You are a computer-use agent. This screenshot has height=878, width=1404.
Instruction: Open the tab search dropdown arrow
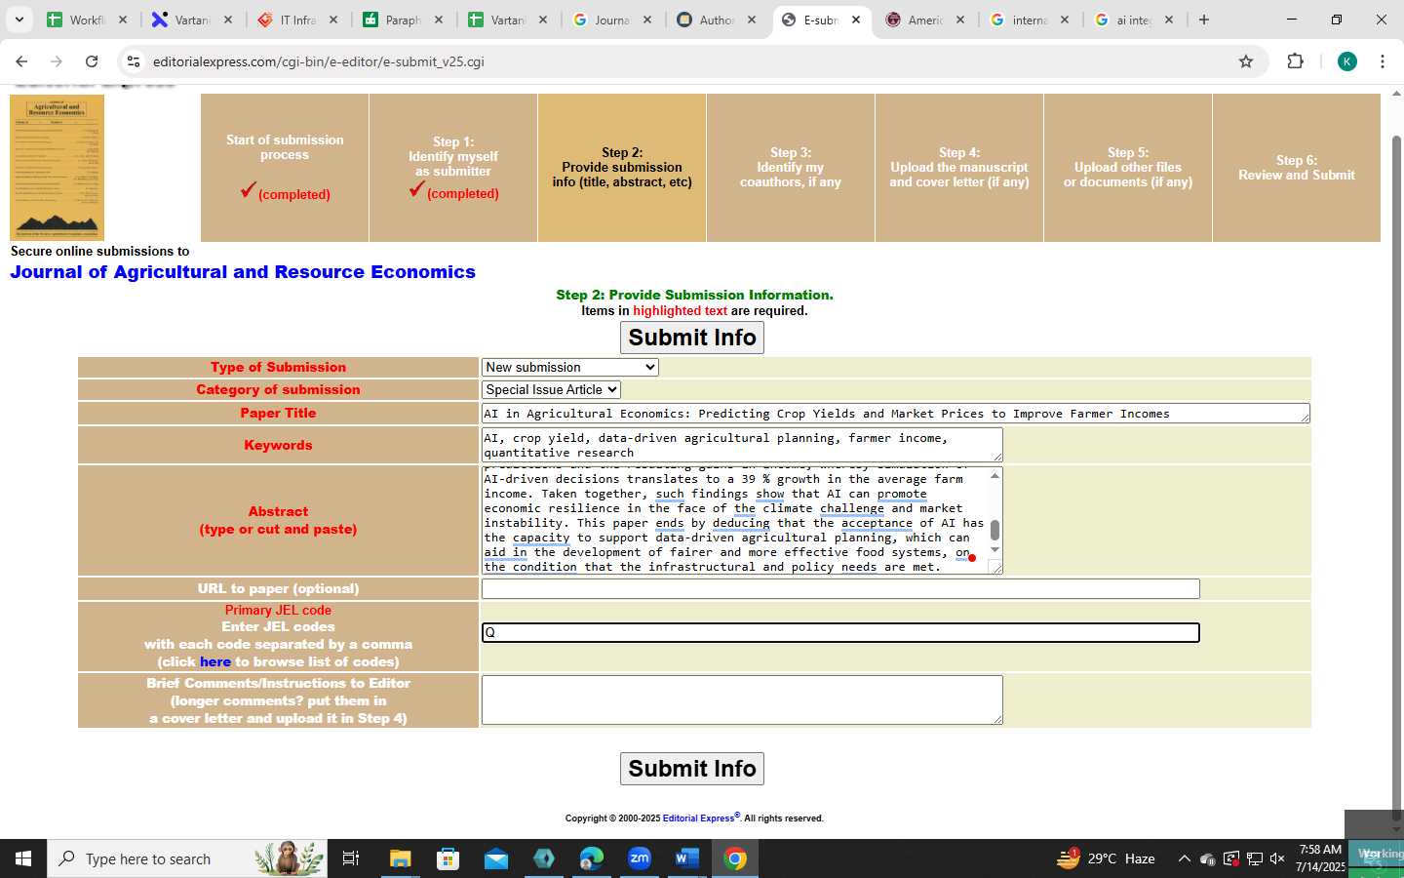click(19, 20)
